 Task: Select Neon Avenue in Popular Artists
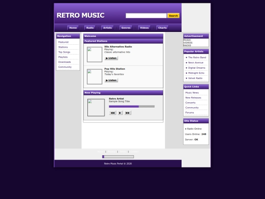tap(196, 62)
